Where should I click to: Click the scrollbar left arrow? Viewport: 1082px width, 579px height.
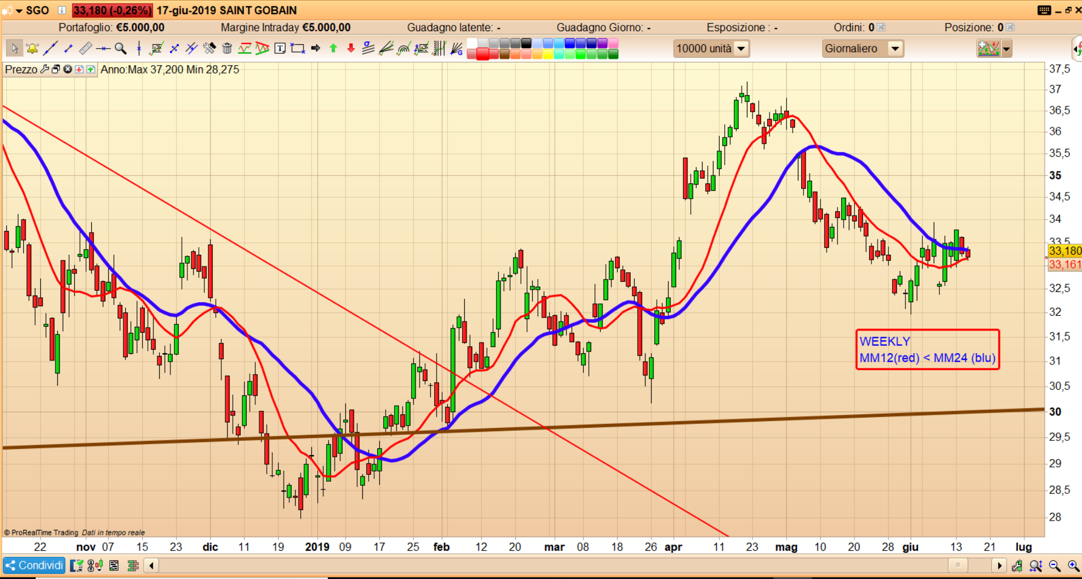pyautogui.click(x=151, y=565)
